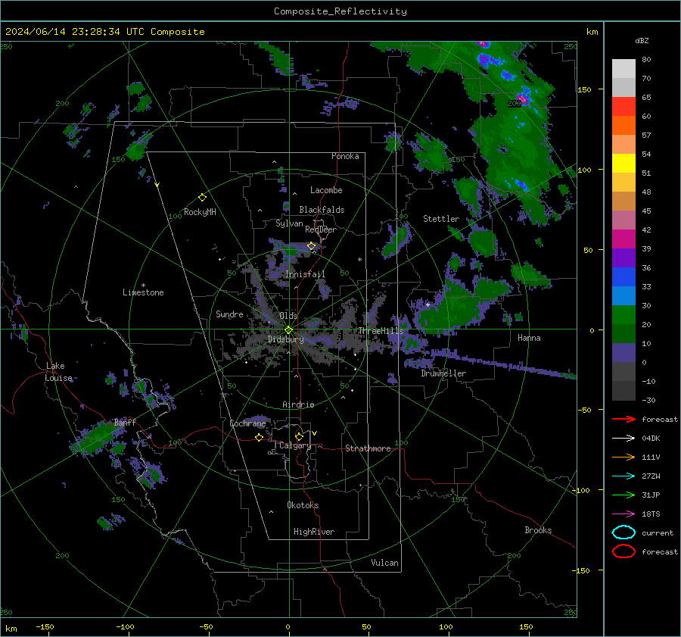Click the magenta 18TS arrow legend icon

coord(623,514)
